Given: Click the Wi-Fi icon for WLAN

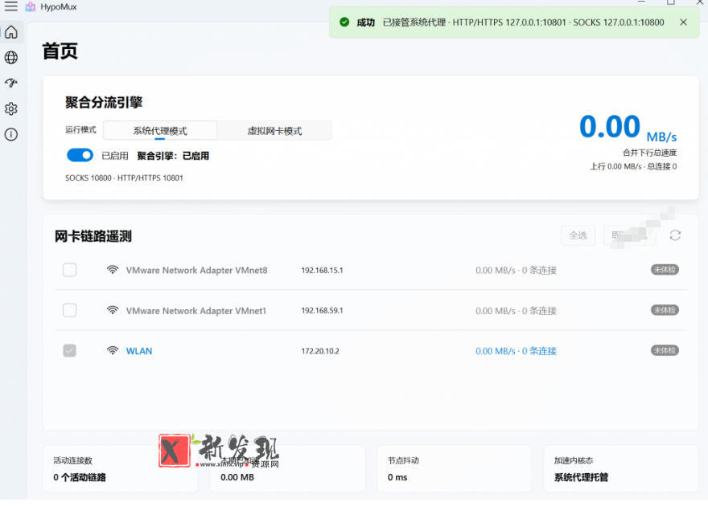Looking at the screenshot, I should tap(113, 350).
